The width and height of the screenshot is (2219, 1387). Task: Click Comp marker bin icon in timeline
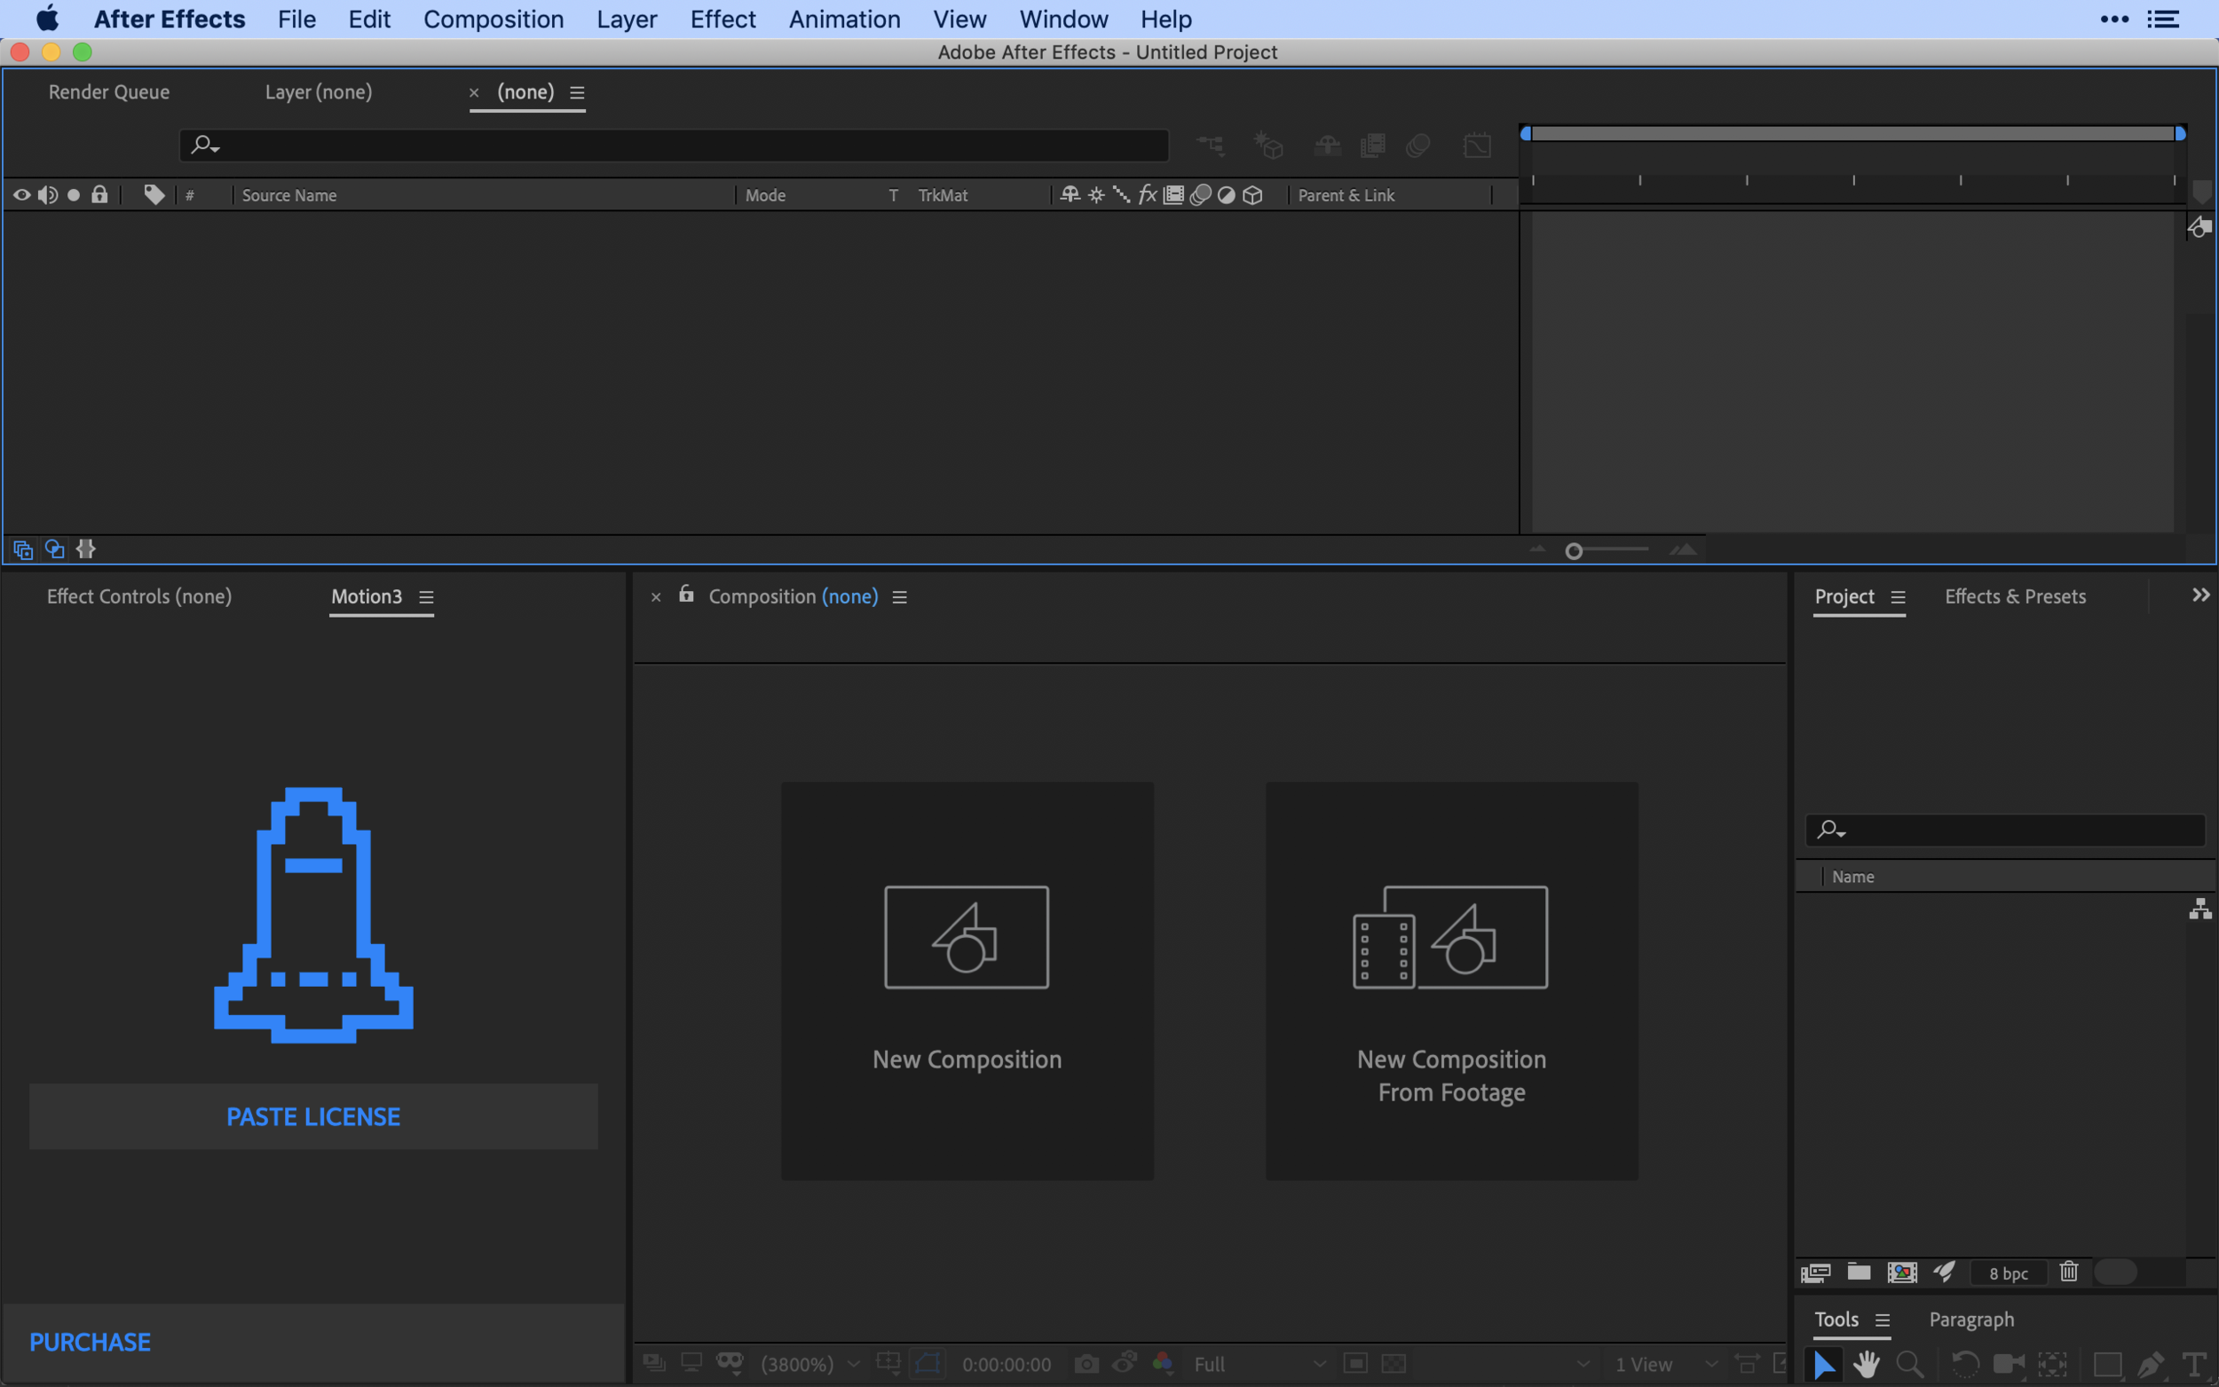click(x=2201, y=193)
